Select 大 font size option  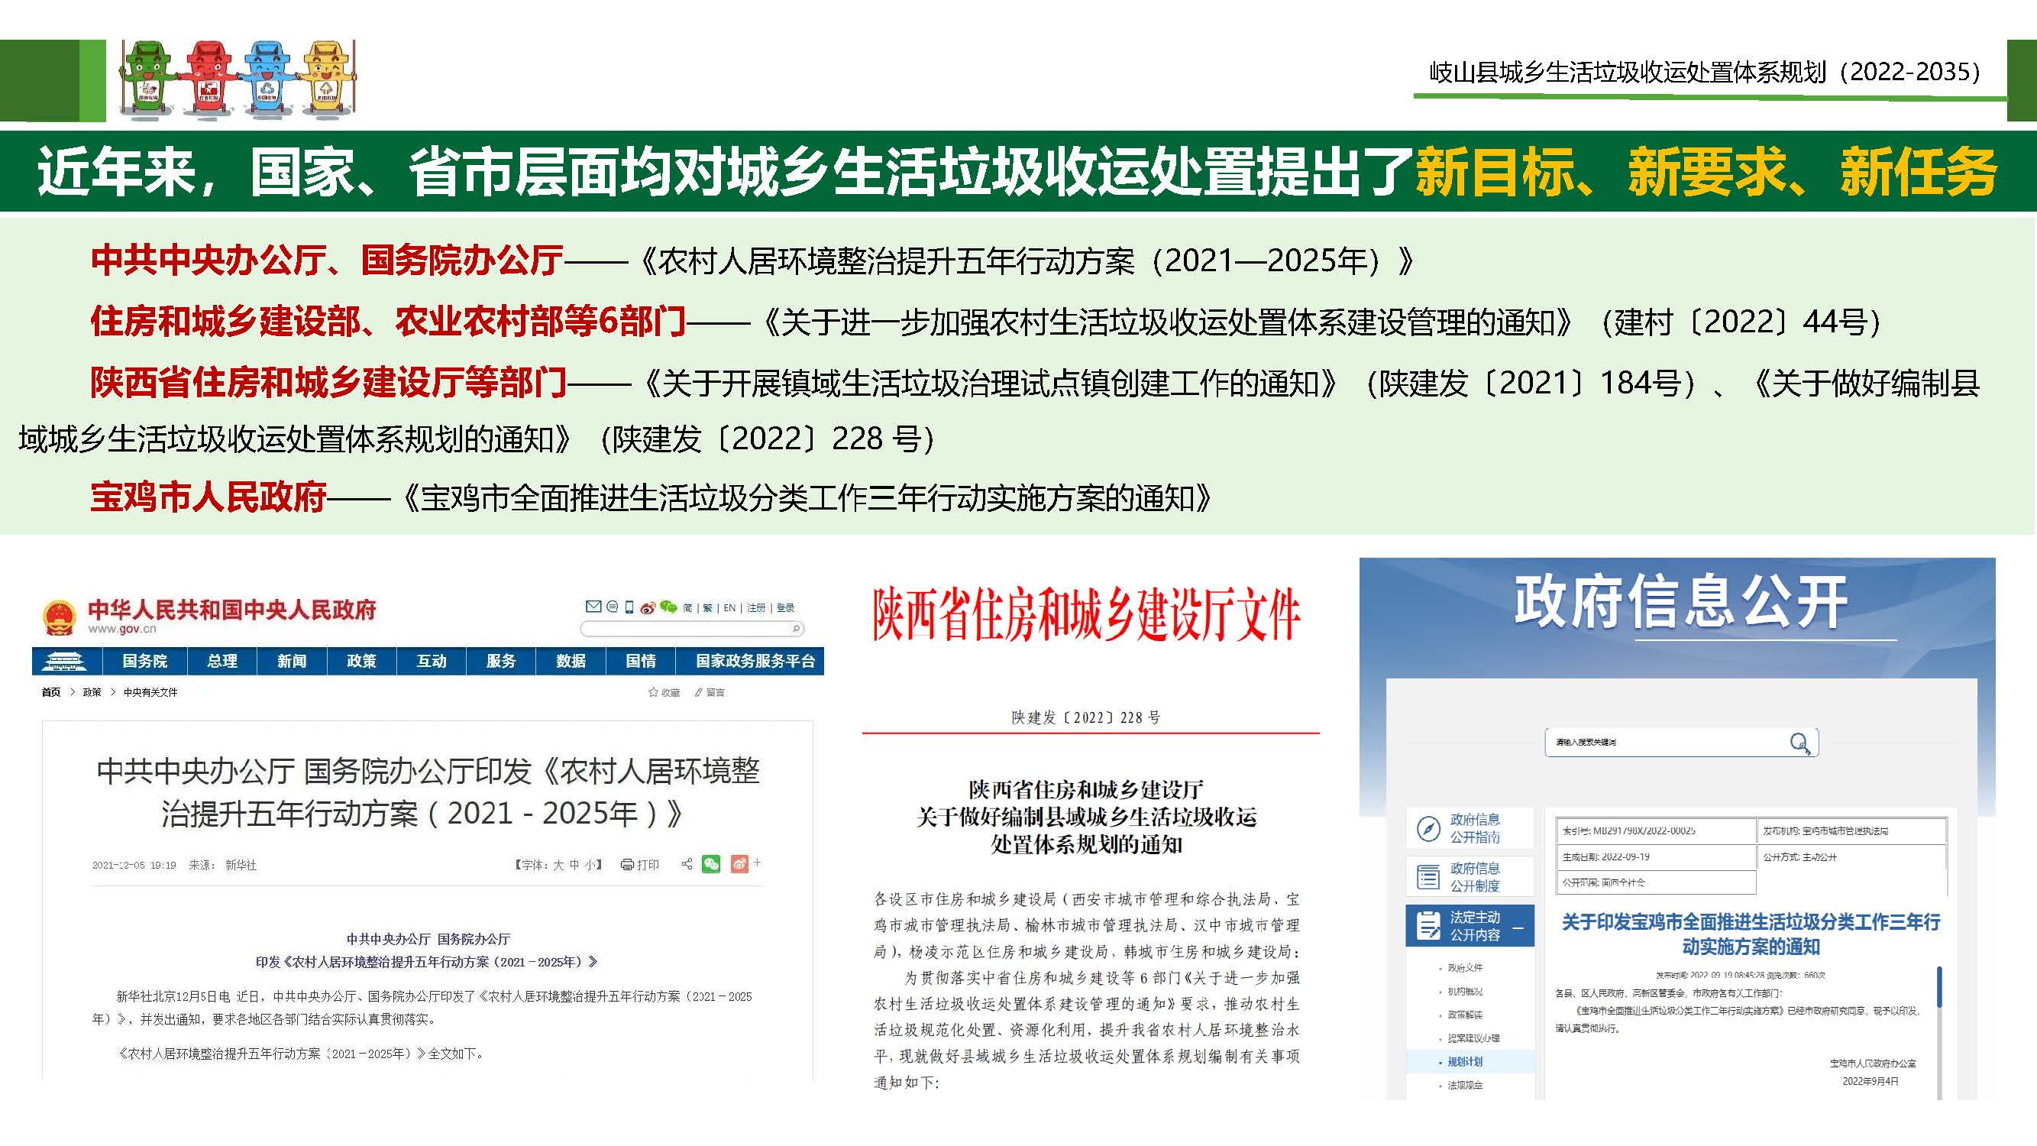click(x=558, y=866)
